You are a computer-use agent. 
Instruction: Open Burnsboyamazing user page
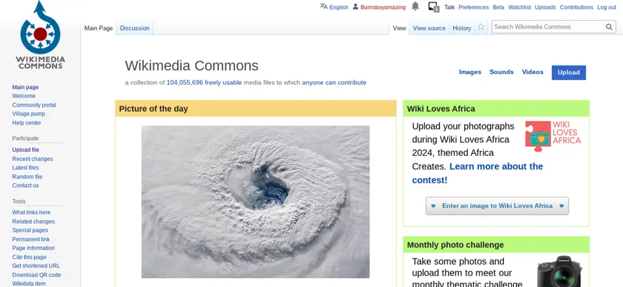click(383, 7)
